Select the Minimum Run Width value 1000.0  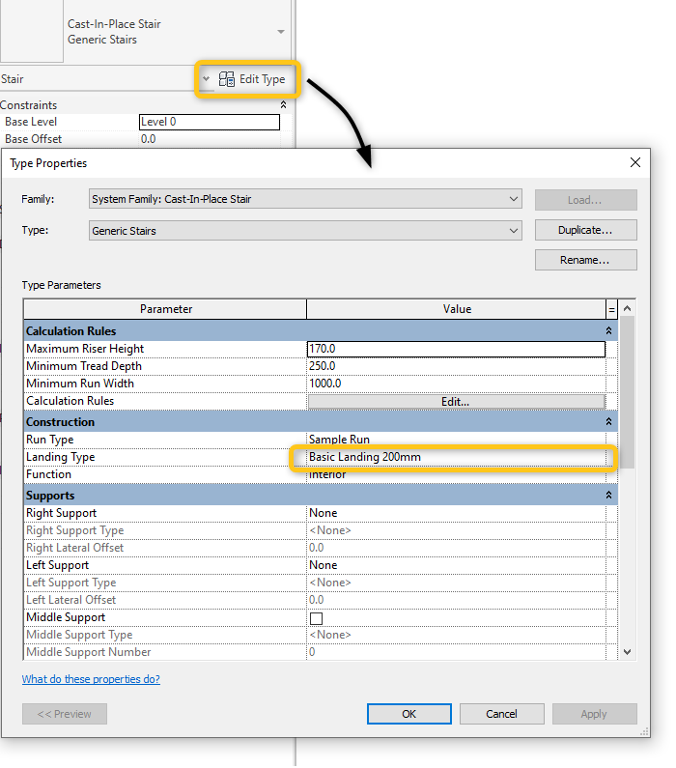tap(456, 384)
